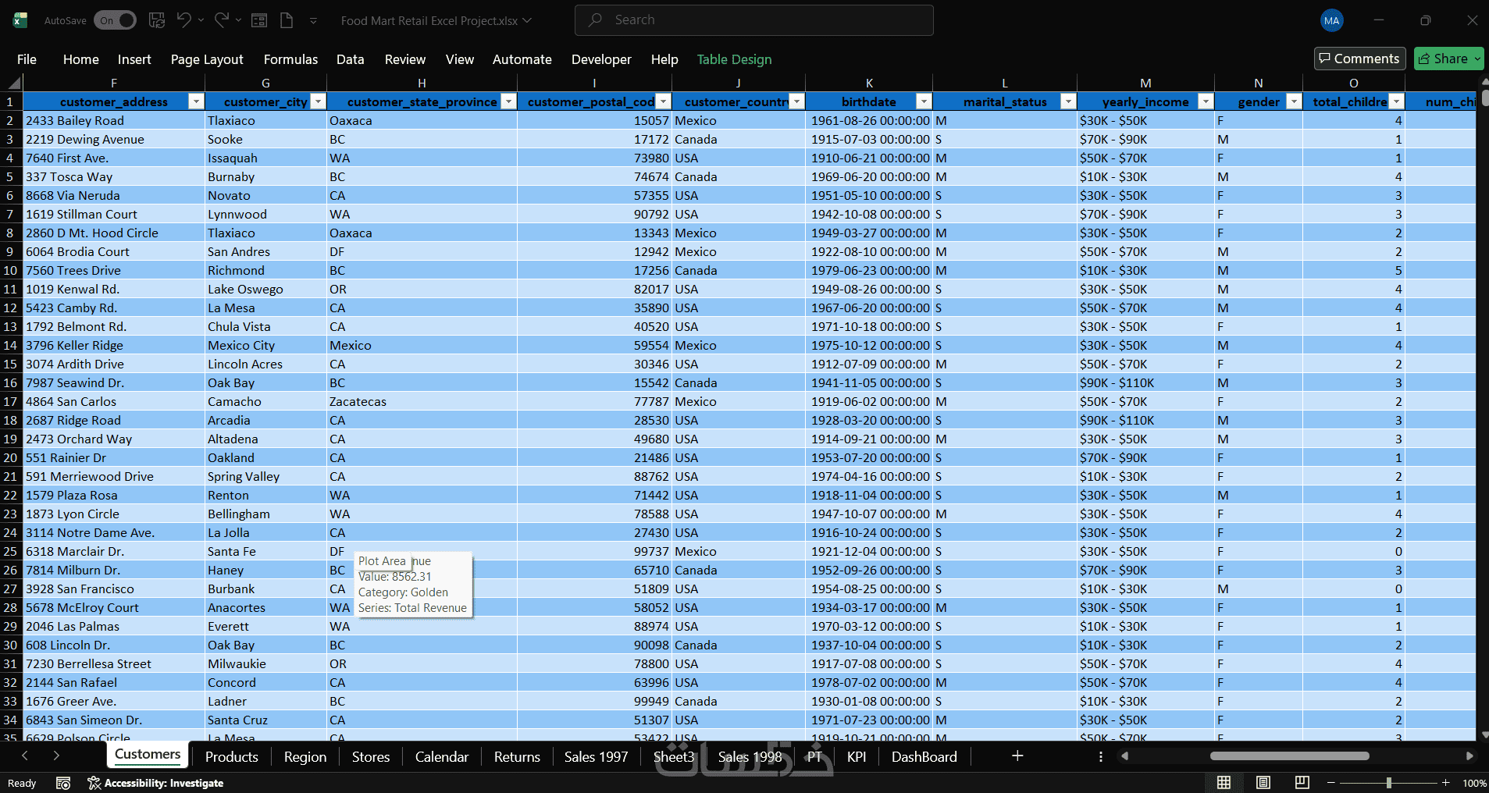Open Customize Quick Access Toolbar dropdown
The image size is (1489, 793).
313,21
